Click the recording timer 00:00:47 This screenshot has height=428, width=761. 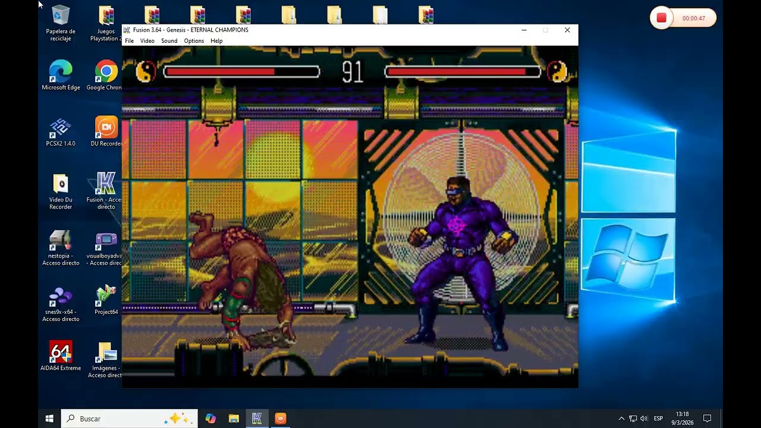coord(693,18)
